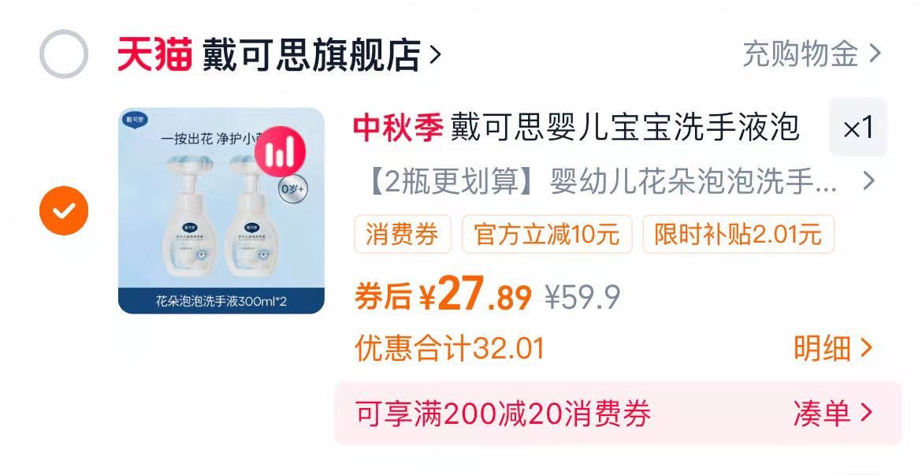This screenshot has height=475, width=922.
Task: Open 明细 discount details
Action: [833, 348]
